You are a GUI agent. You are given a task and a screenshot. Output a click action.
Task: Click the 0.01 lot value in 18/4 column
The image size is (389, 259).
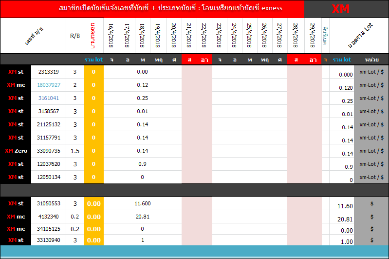[142, 111]
